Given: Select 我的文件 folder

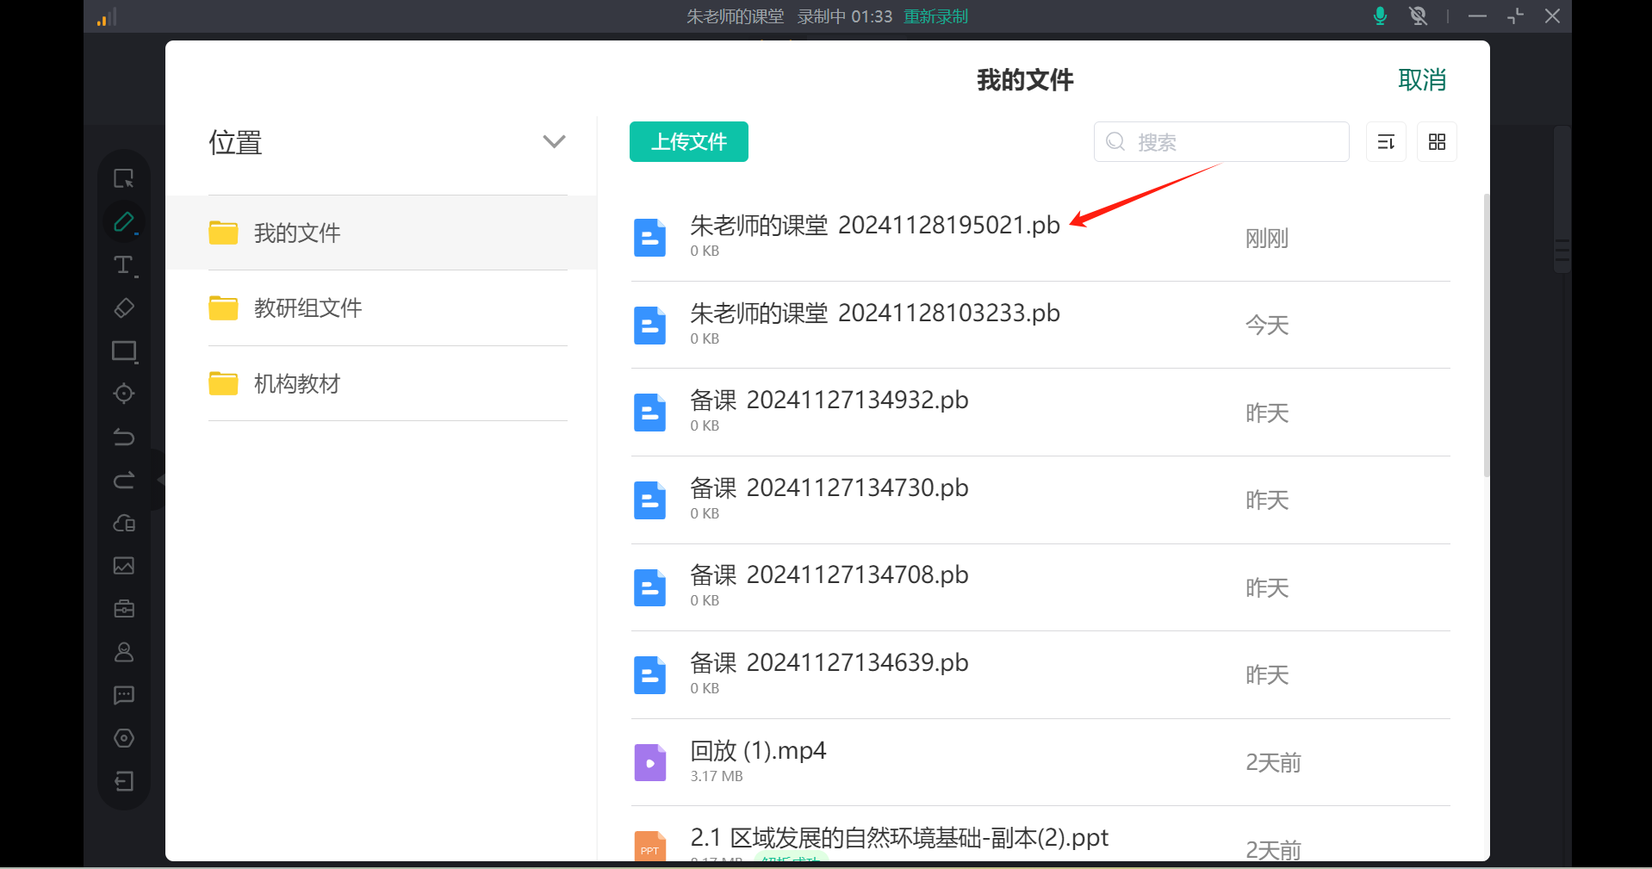Looking at the screenshot, I should [x=381, y=233].
